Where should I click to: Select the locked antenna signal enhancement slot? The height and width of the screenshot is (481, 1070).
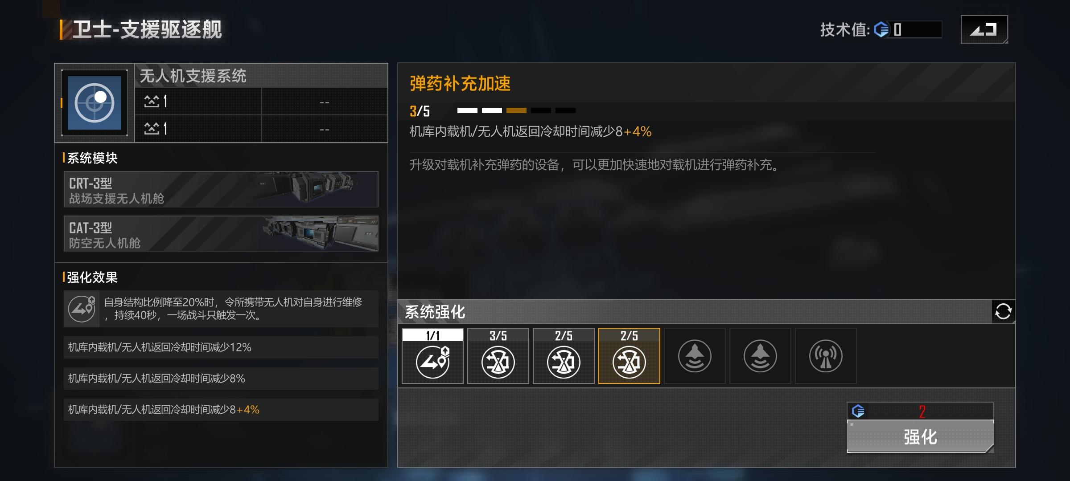pos(826,356)
